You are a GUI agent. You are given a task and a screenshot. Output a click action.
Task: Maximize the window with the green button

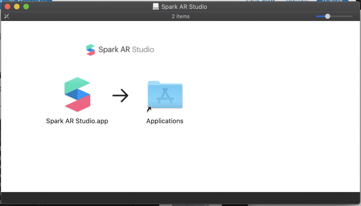26,7
